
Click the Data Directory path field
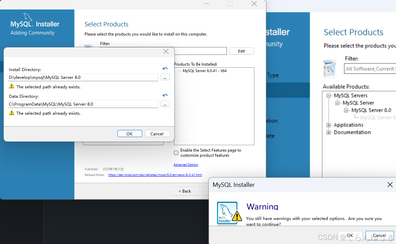83,104
